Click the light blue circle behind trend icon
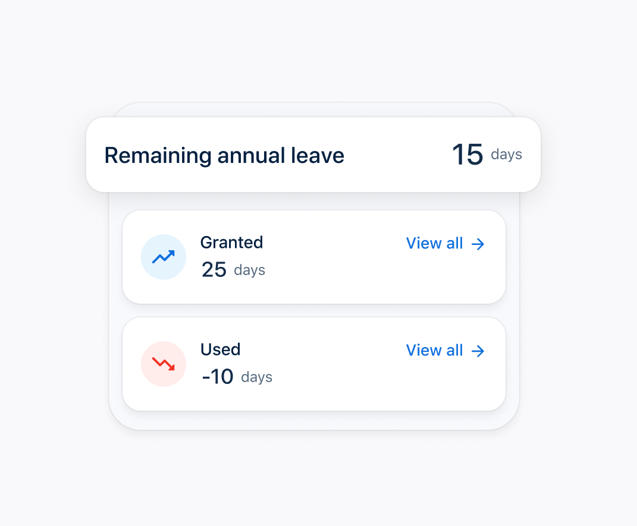637x526 pixels. coord(164,257)
